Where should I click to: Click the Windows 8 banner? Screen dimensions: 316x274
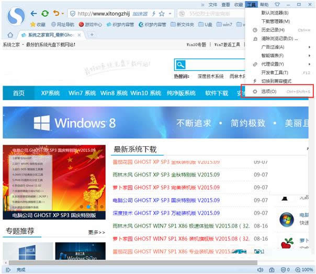point(155,123)
